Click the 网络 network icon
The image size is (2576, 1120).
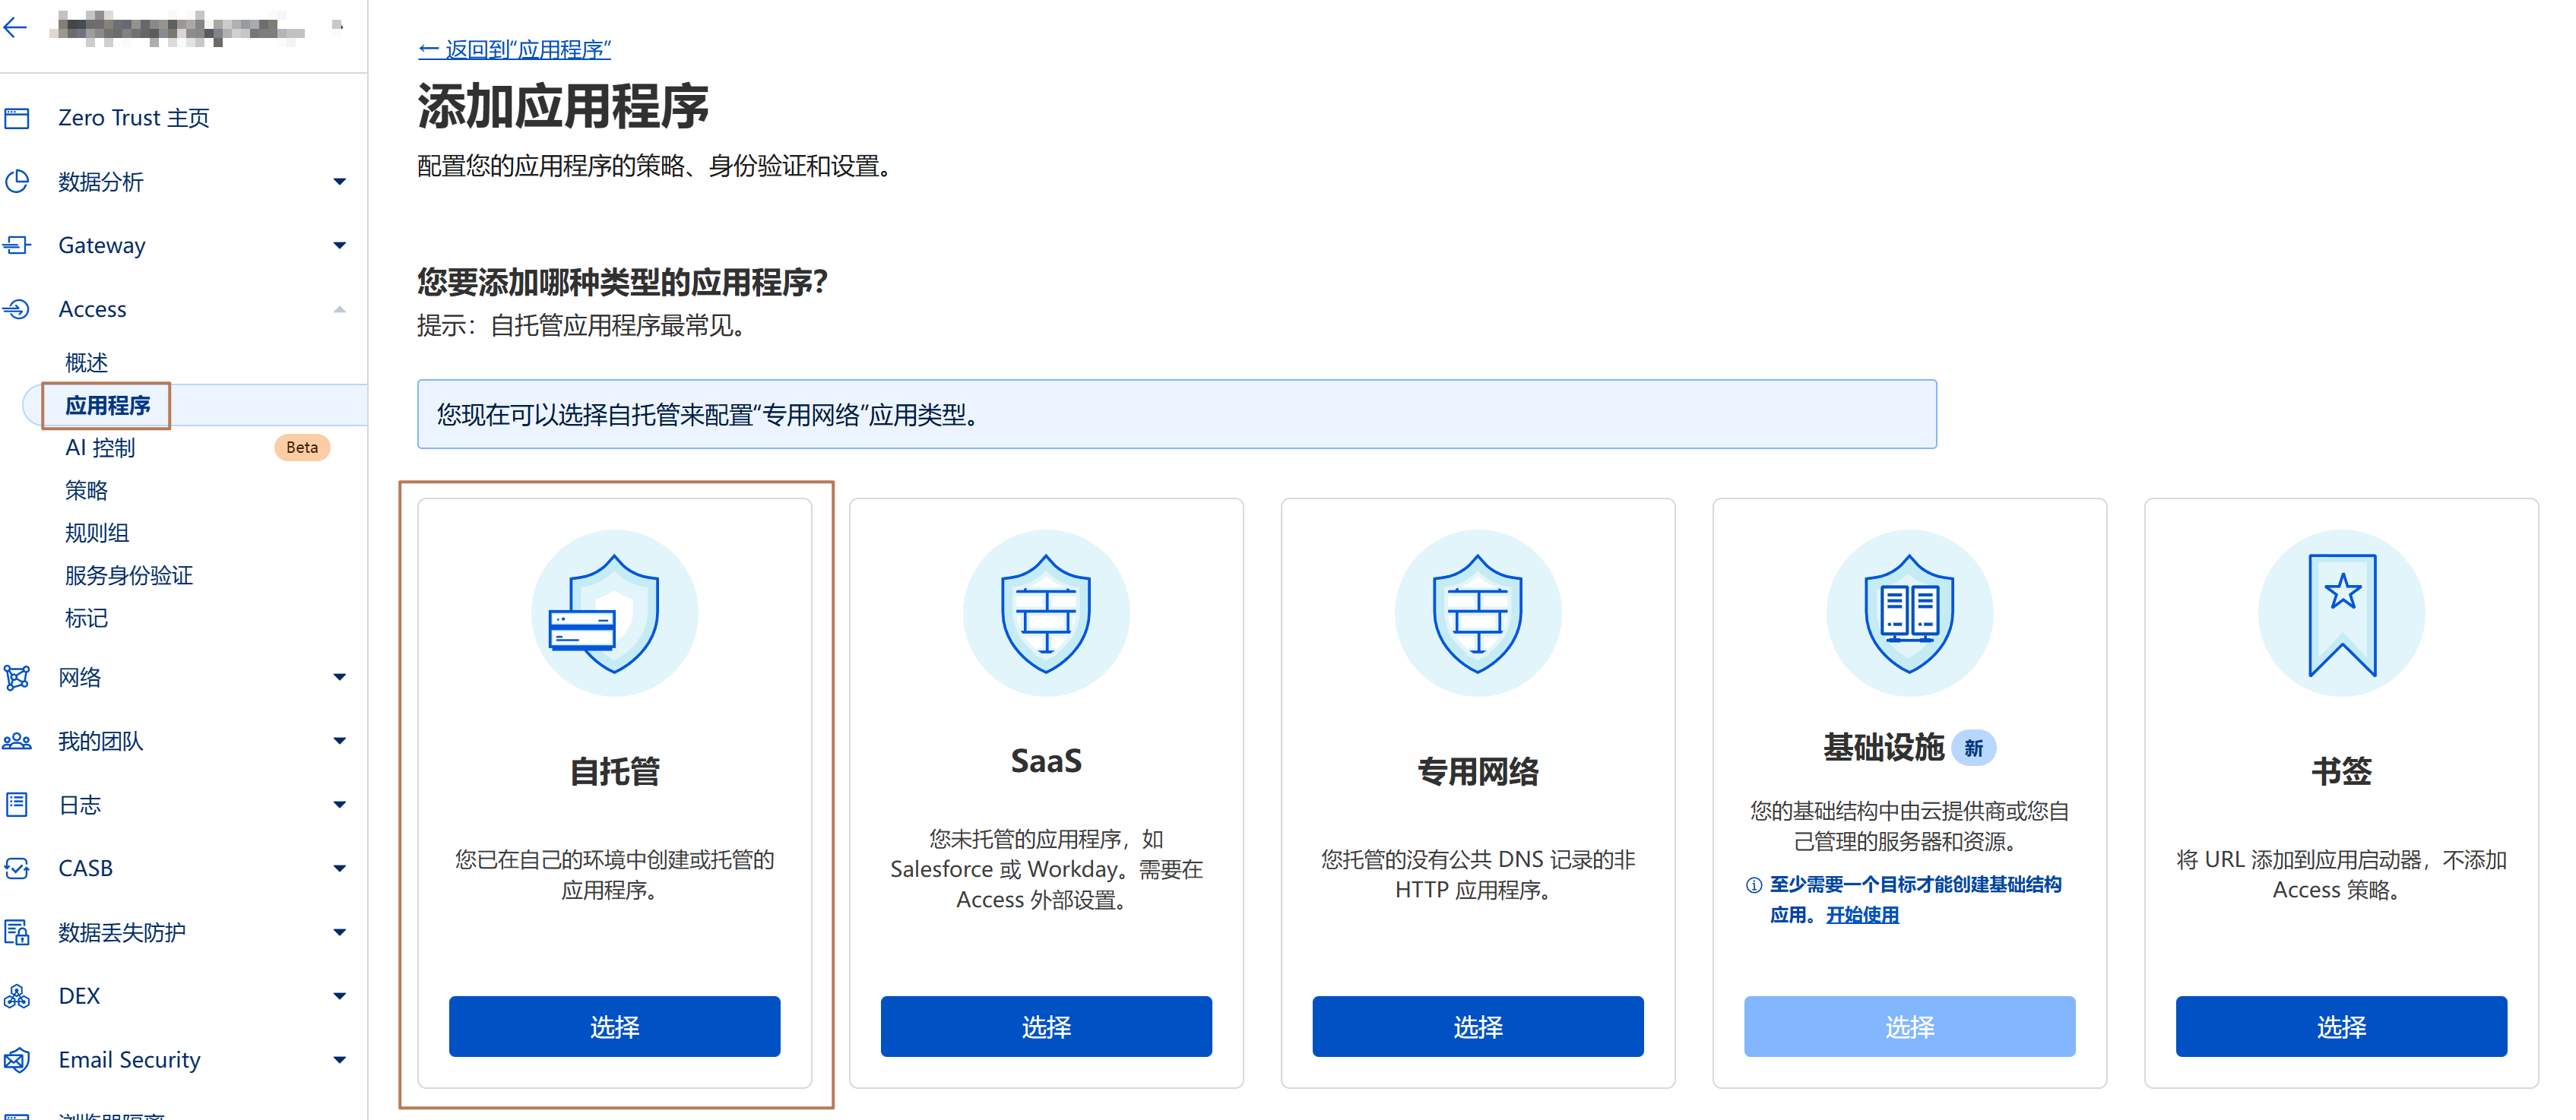pyautogui.click(x=17, y=677)
